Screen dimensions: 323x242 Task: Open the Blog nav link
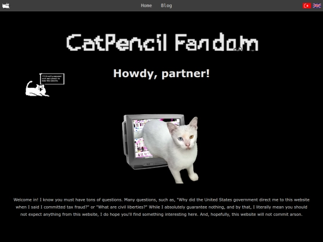tap(166, 5)
